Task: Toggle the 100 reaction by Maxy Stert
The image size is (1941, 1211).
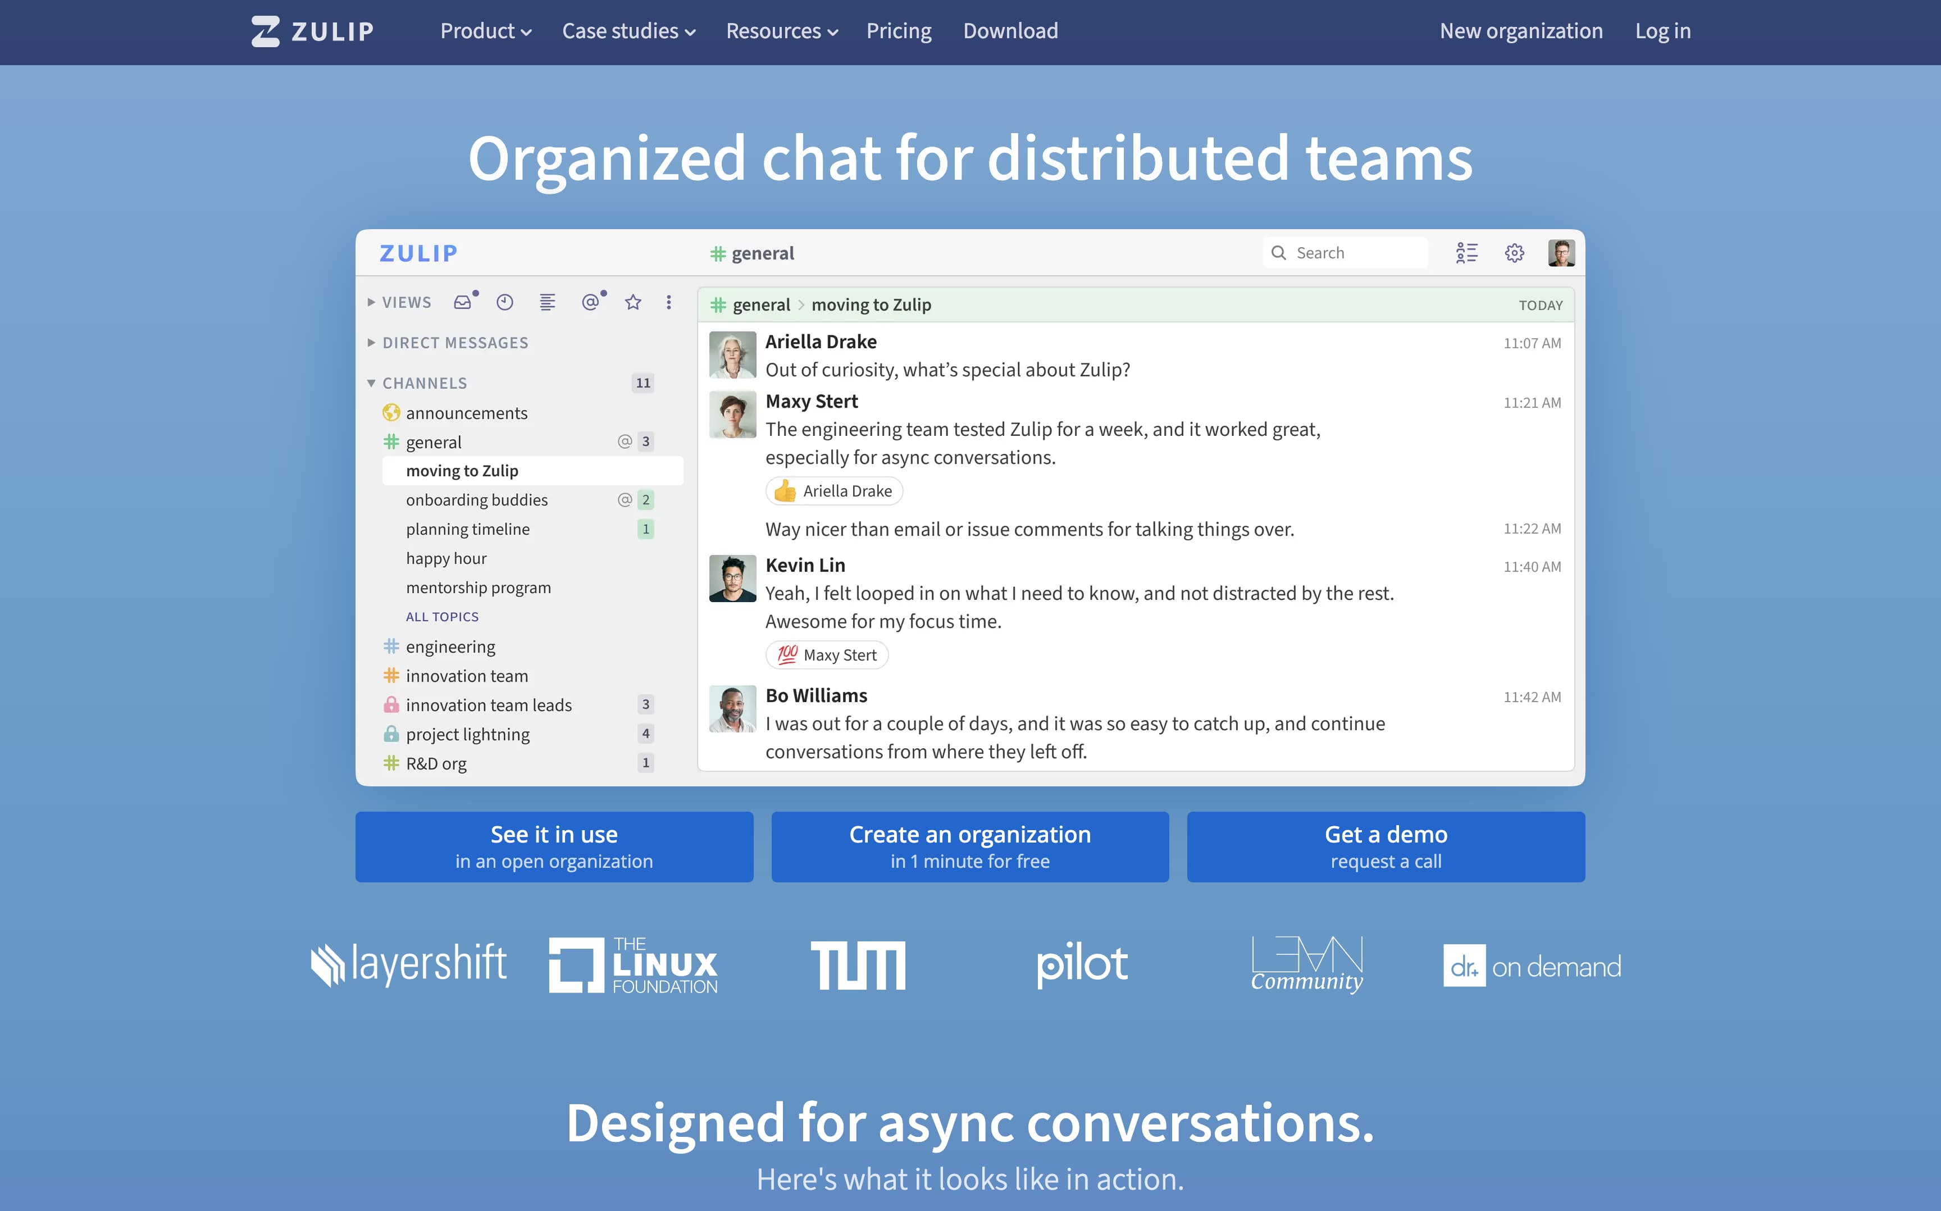Action: (826, 655)
